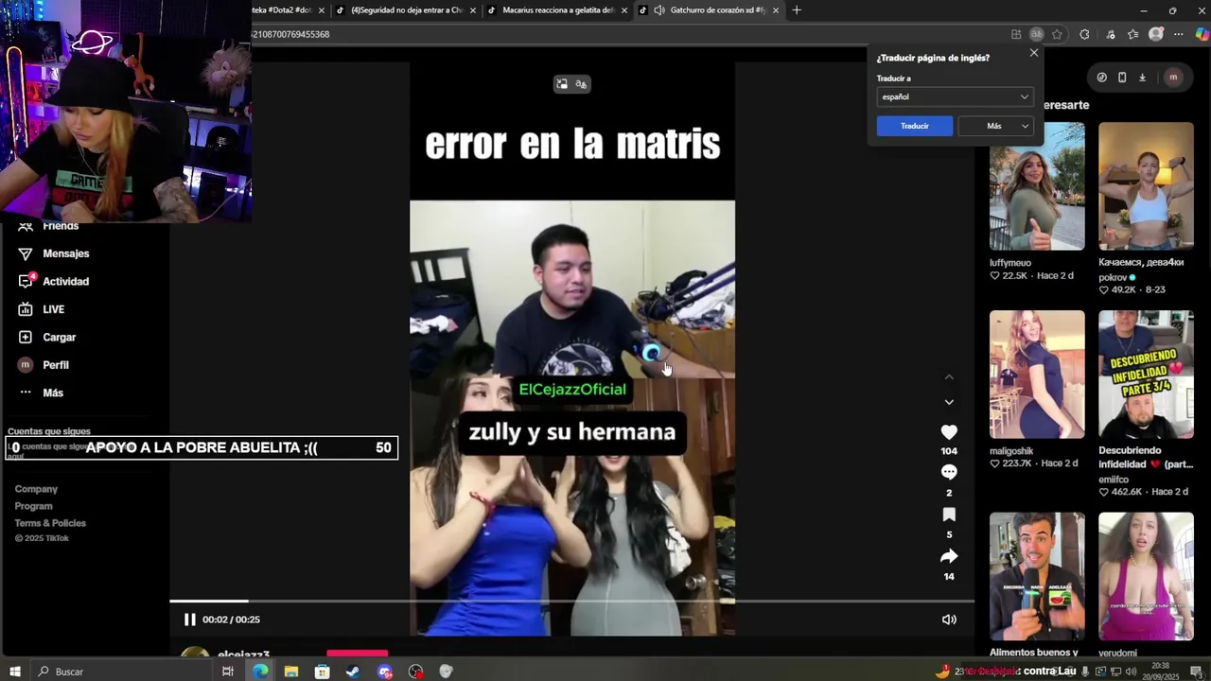Open the español language dropdown
The height and width of the screenshot is (681, 1211).
pos(955,96)
